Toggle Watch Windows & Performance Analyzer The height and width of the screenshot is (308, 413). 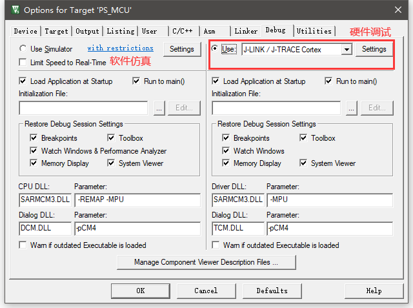pyautogui.click(x=34, y=150)
